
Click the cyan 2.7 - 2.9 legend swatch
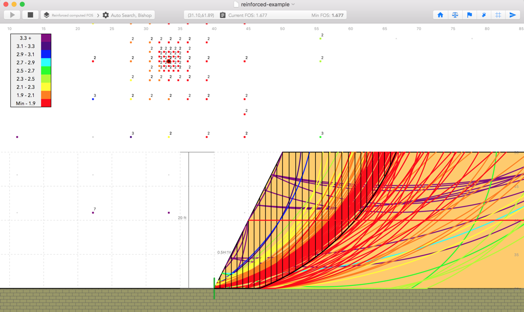46,62
